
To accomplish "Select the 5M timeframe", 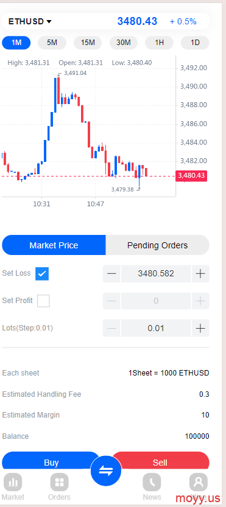I will tap(52, 43).
